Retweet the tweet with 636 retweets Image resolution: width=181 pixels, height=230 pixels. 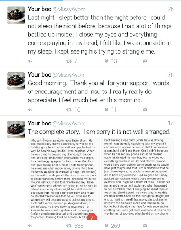pyautogui.click(x=69, y=226)
